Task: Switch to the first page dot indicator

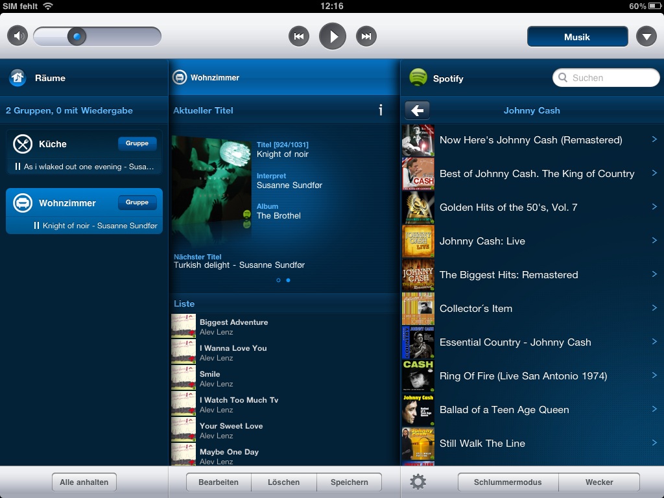Action: pos(278,280)
